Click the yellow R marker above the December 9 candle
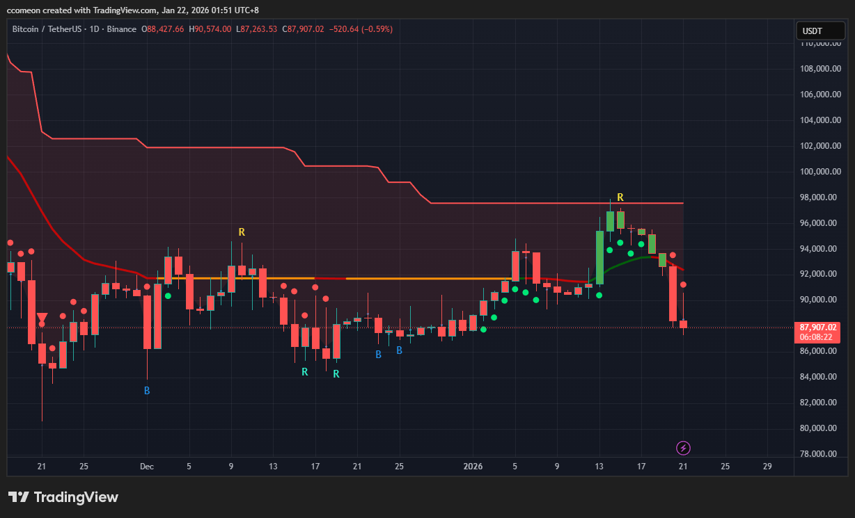 tap(242, 232)
